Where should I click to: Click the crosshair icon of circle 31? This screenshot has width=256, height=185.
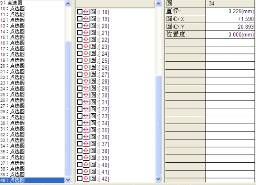pyautogui.click(x=86, y=102)
